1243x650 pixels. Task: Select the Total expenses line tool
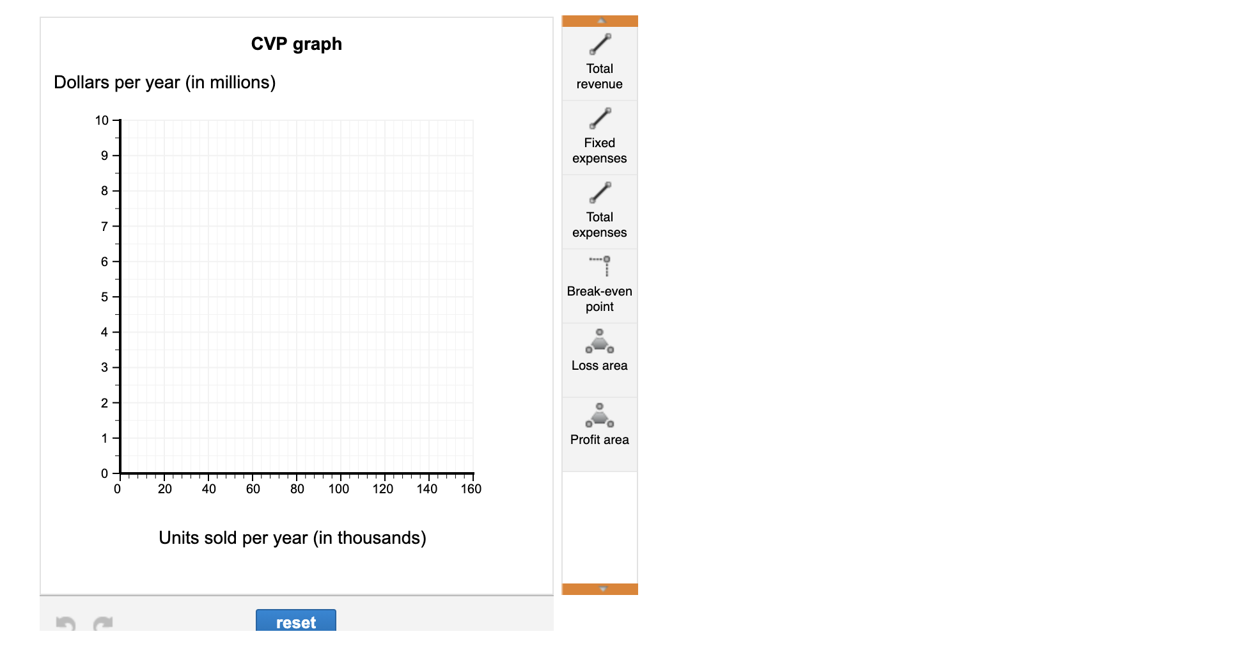pos(599,209)
